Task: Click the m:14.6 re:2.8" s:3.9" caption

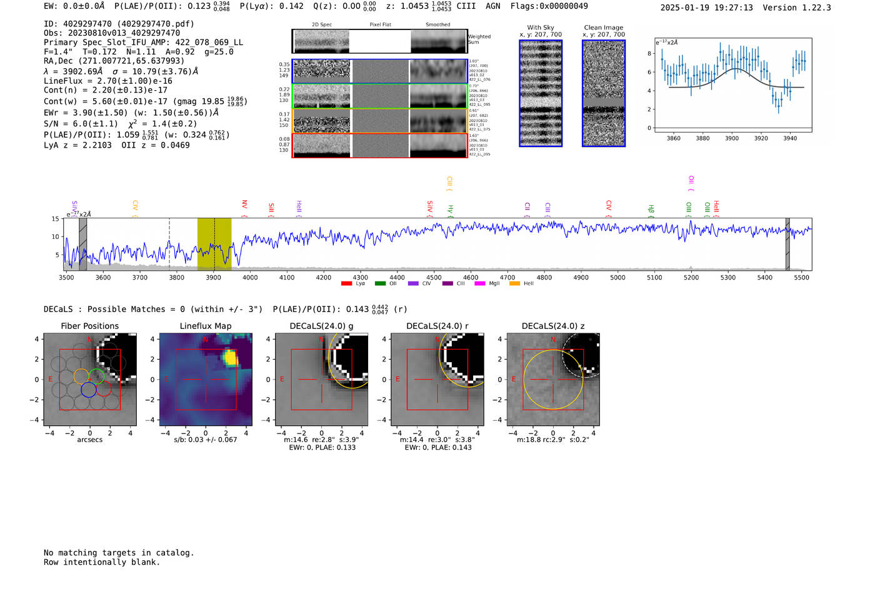Action: (x=321, y=440)
